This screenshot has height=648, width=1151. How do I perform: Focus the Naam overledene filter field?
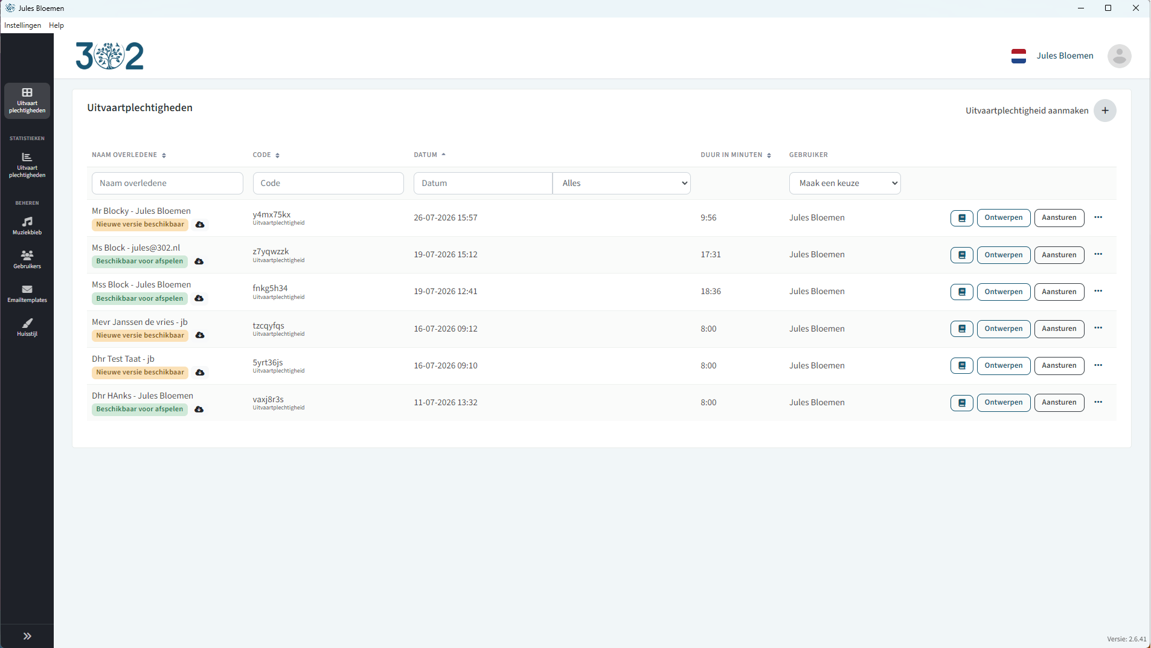tap(167, 184)
